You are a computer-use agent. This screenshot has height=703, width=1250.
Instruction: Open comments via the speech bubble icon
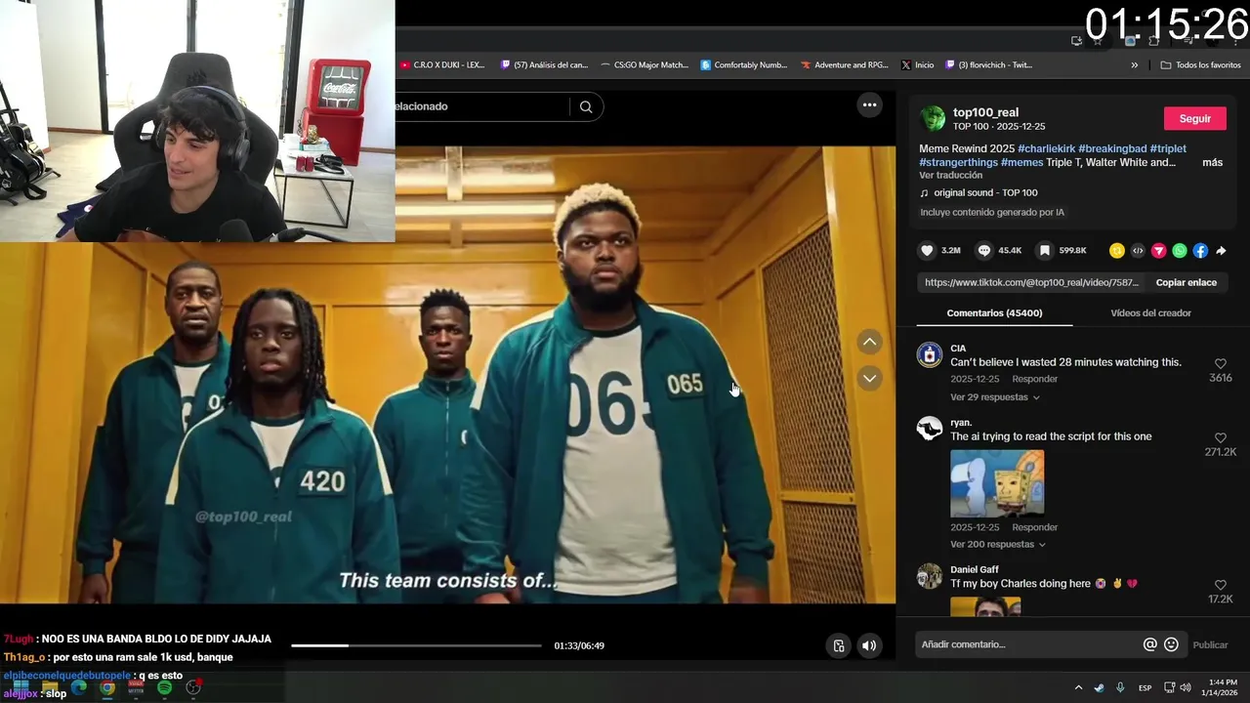[984, 251]
